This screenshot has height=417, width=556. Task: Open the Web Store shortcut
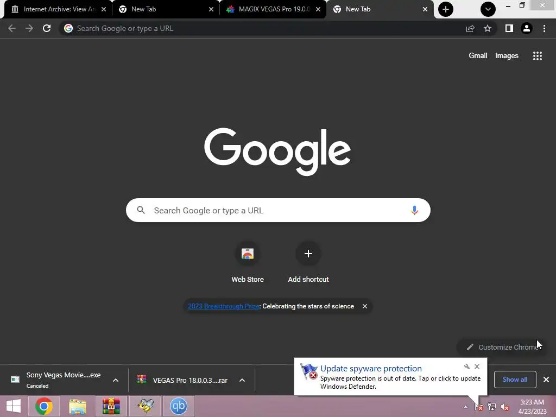(x=248, y=262)
